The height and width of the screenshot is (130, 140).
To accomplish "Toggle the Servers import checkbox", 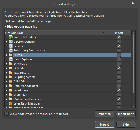I will [119, 46].
